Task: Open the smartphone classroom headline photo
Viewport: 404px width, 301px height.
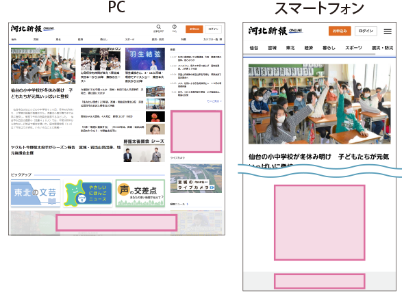Action: coord(320,104)
